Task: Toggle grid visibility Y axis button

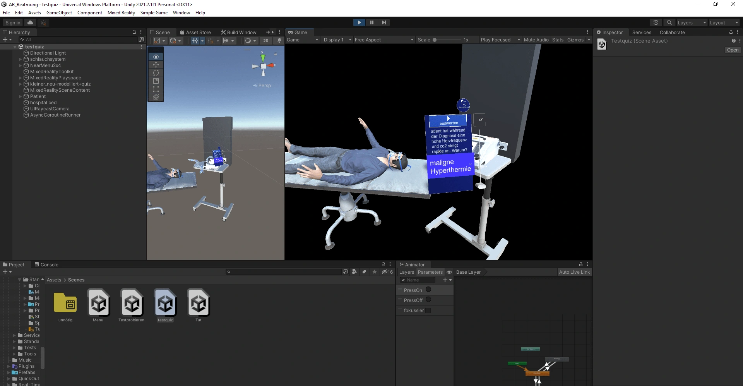Action: click(x=195, y=40)
